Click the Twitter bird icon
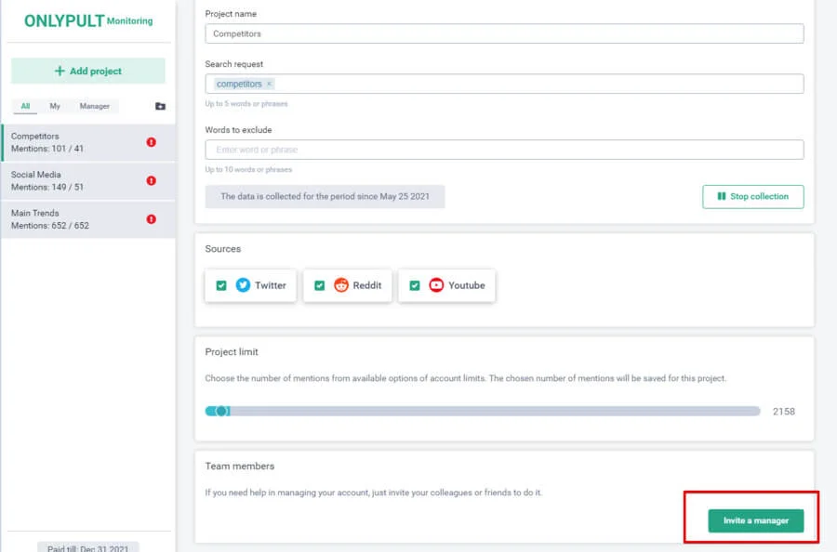Viewport: 837px width, 552px height. click(243, 285)
